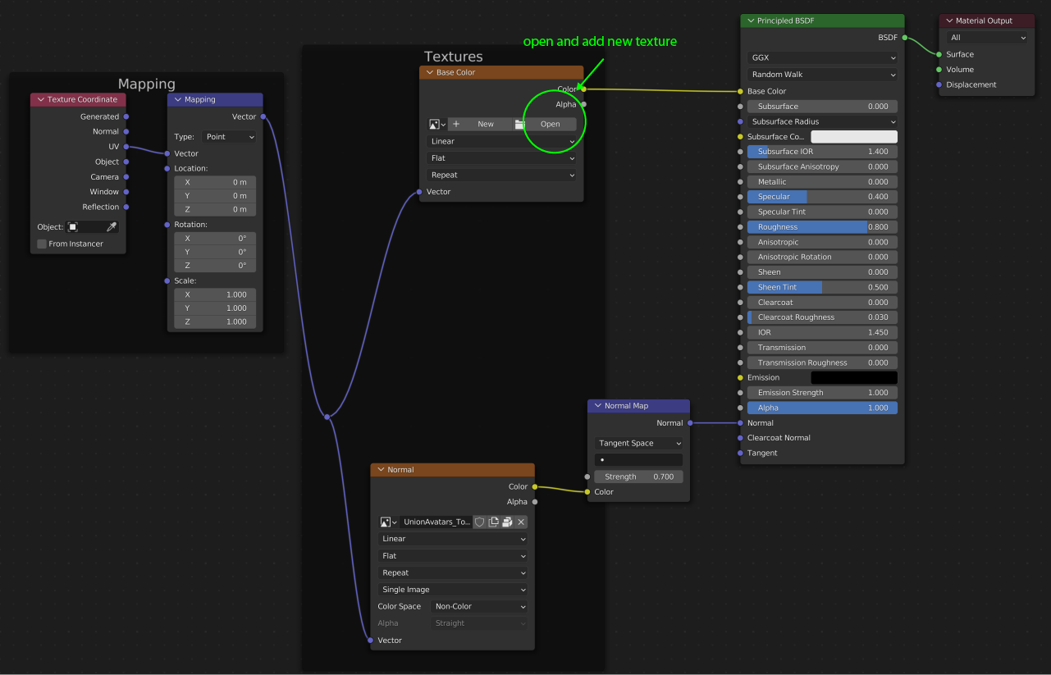The image size is (1051, 675).
Task: Click the UV output socket on Texture Coordinate
Action: pyautogui.click(x=126, y=147)
